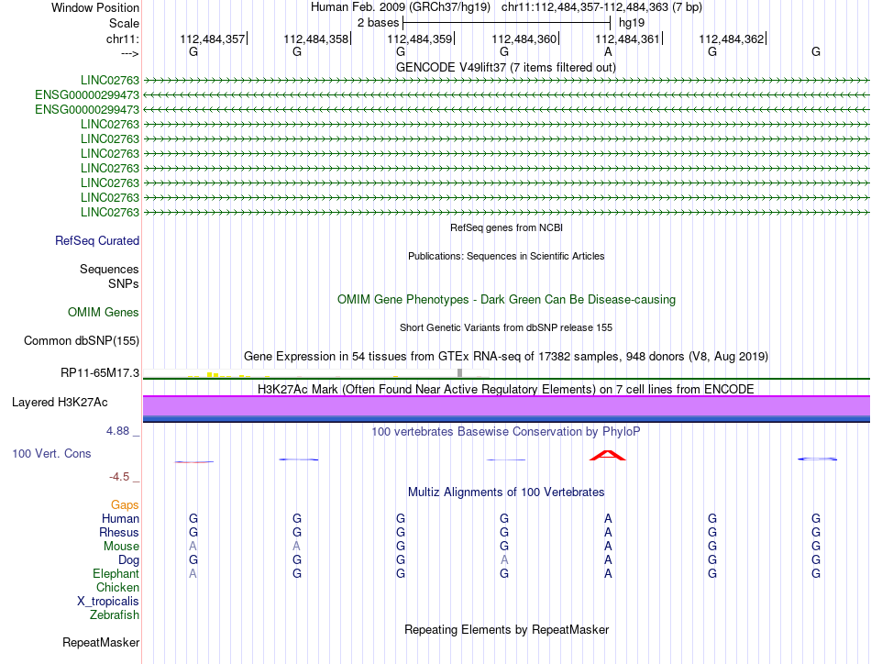This screenshot has height=664, width=871.
Task: Open the Publications: Sequences in Scientific Articles title
Action: pyautogui.click(x=506, y=256)
